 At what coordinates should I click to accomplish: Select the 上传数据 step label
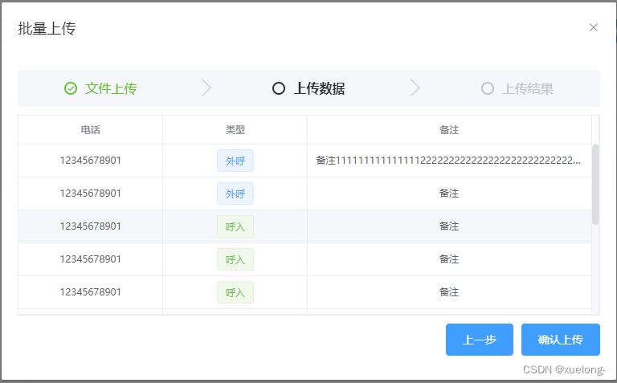319,88
